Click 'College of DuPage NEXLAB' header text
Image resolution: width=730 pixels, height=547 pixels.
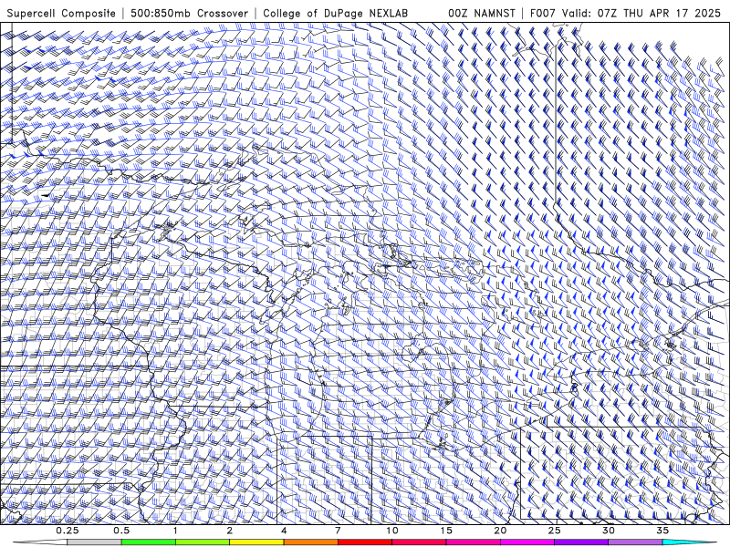coord(335,14)
